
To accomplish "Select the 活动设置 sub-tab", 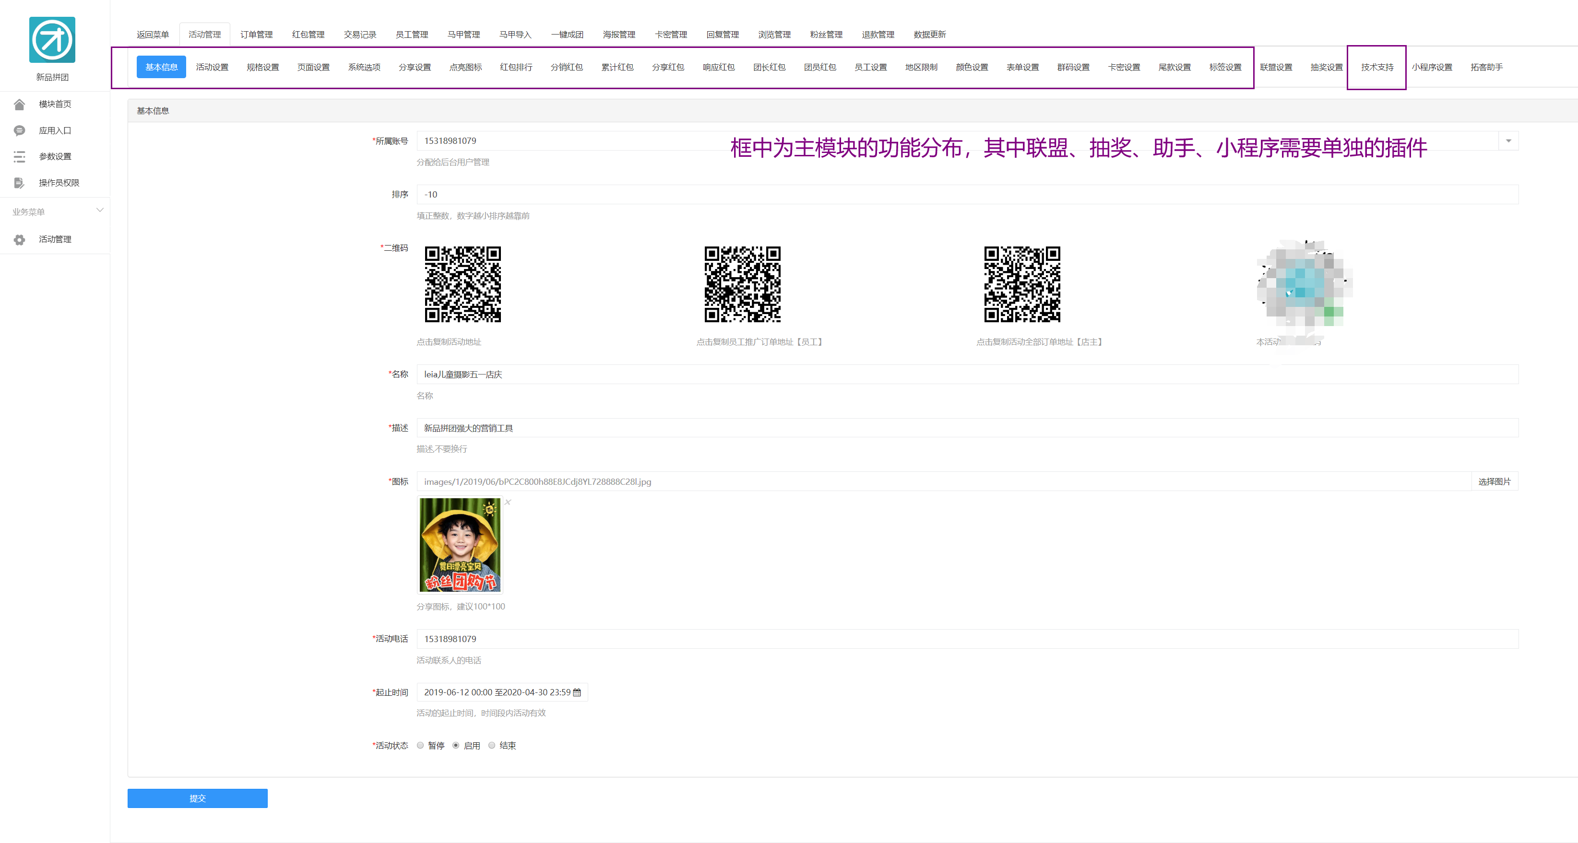I will coord(212,67).
